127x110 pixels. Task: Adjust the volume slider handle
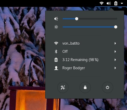pyautogui.click(x=77, y=19)
